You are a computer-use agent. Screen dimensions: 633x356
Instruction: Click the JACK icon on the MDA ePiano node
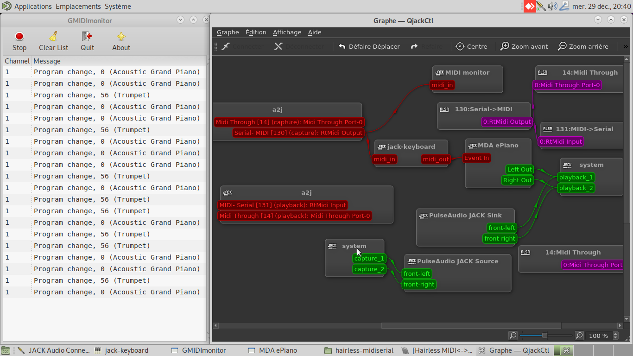pyautogui.click(x=473, y=146)
